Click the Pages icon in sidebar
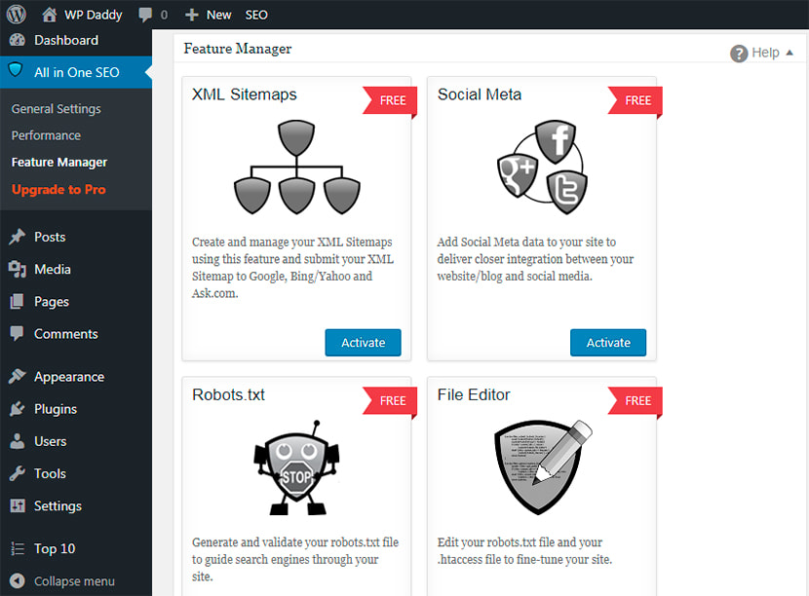 (17, 302)
